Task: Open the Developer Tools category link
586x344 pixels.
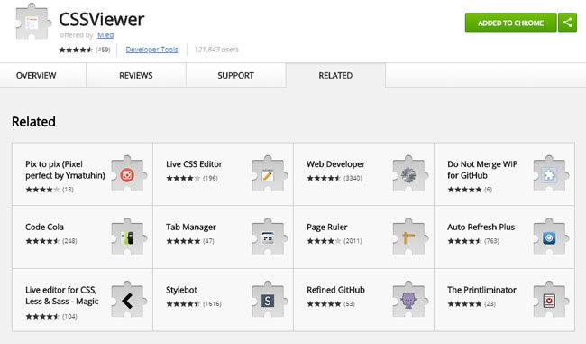Action: point(151,50)
